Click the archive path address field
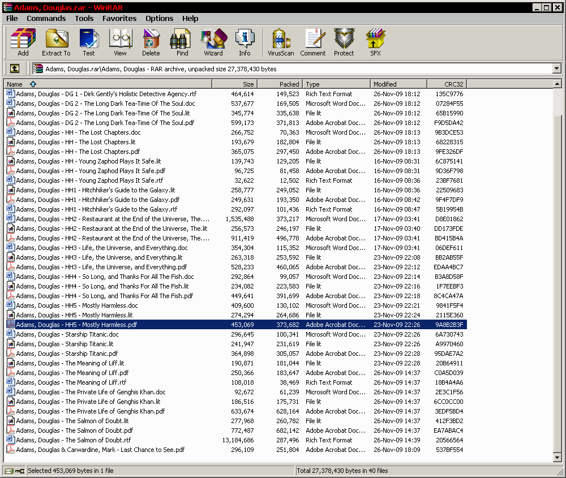This screenshot has height=478, width=566. click(293, 68)
